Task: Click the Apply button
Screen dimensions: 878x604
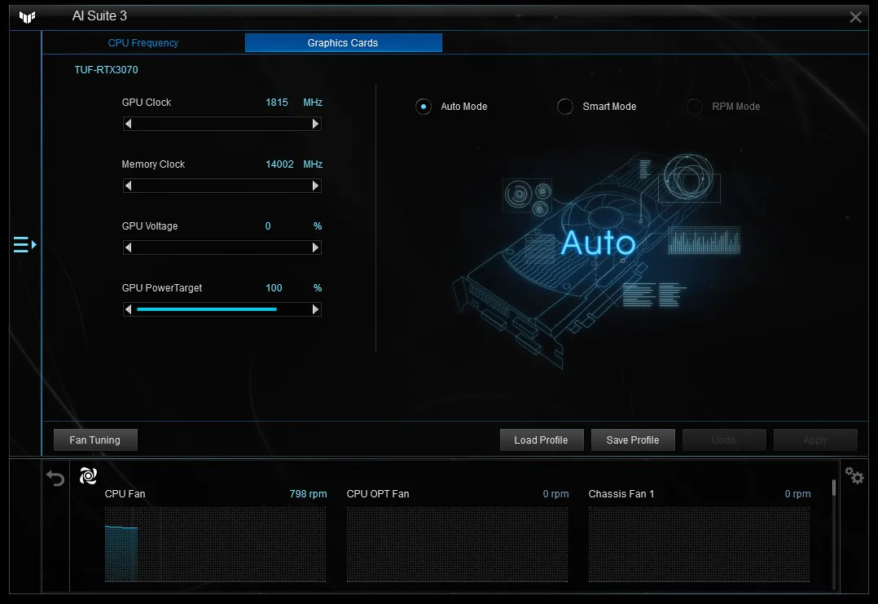Action: click(815, 440)
